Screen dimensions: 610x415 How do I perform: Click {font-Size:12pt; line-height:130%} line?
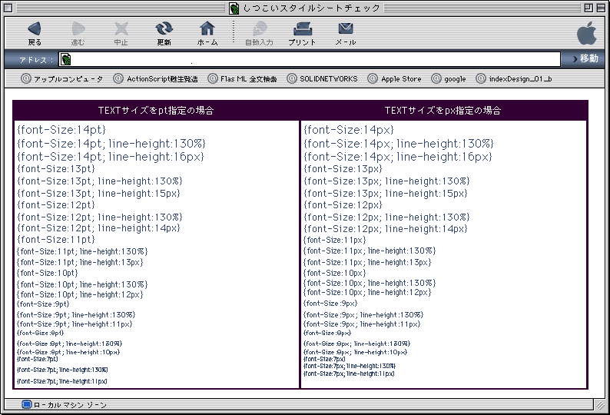(x=100, y=217)
